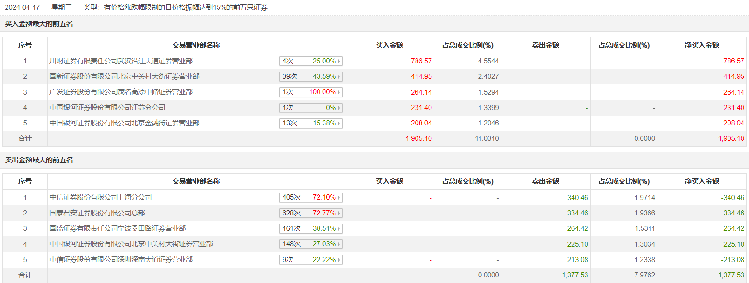The image size is (749, 283).
Task: Click 中信证券深圳深南大道证券营业部 link
Action: coord(121,260)
